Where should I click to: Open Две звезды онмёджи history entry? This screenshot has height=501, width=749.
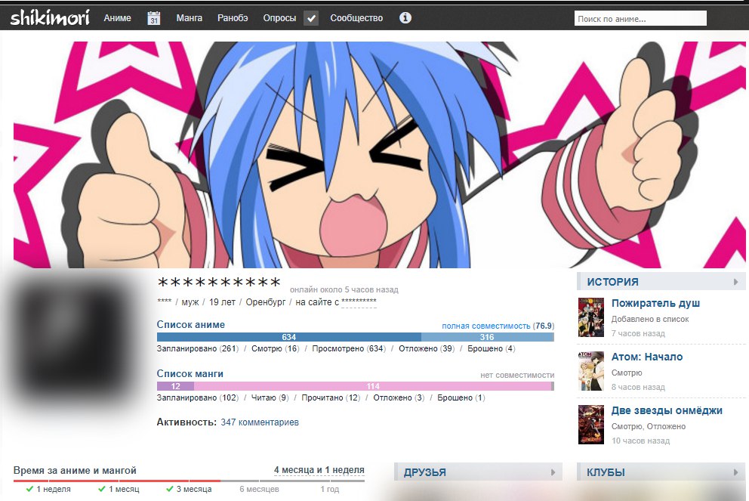point(667,410)
